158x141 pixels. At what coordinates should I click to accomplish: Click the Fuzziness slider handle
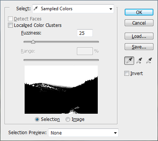pyautogui.click(x=33, y=42)
